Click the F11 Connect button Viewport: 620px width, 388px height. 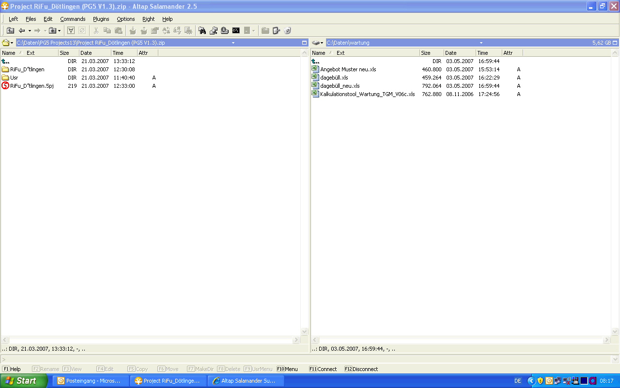323,369
